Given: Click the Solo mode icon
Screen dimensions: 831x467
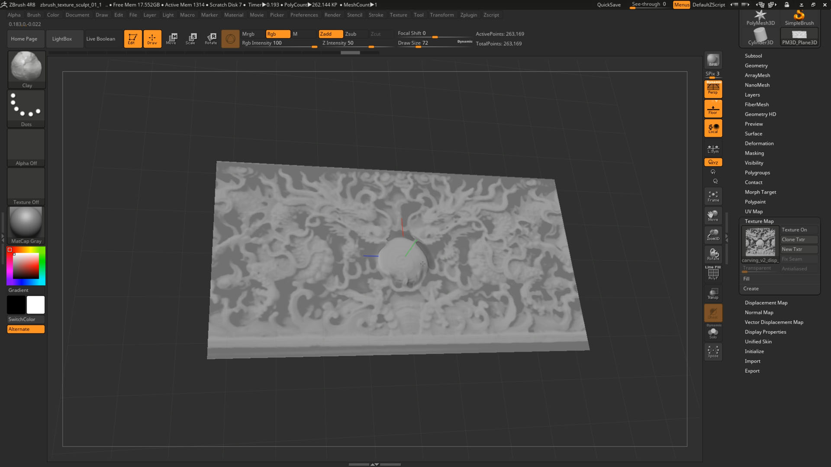Looking at the screenshot, I should click(x=713, y=333).
